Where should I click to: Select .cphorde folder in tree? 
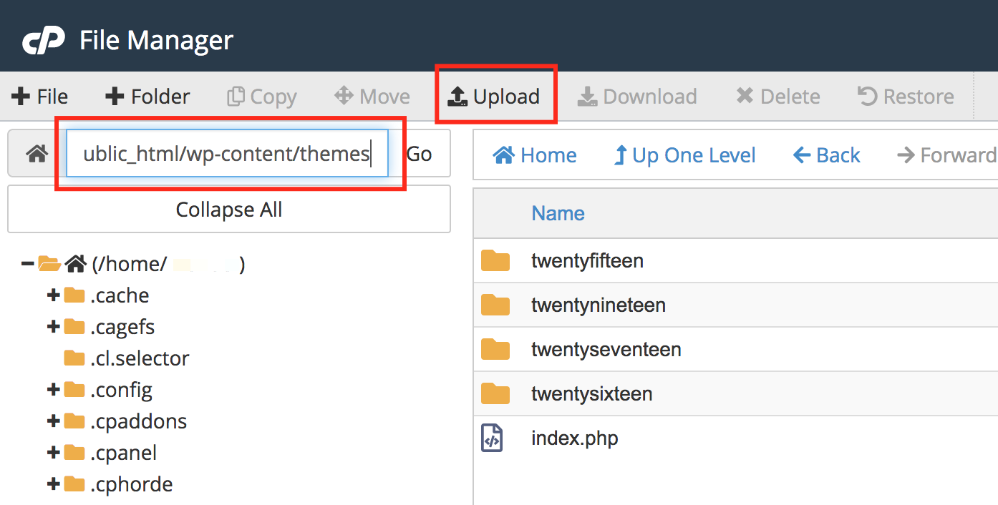tap(131, 484)
